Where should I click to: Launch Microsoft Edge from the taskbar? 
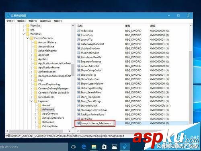(84, 147)
